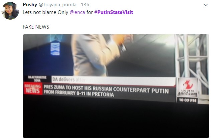Open the 13h timestamp permalink
211x140 pixels.
(x=85, y=5)
